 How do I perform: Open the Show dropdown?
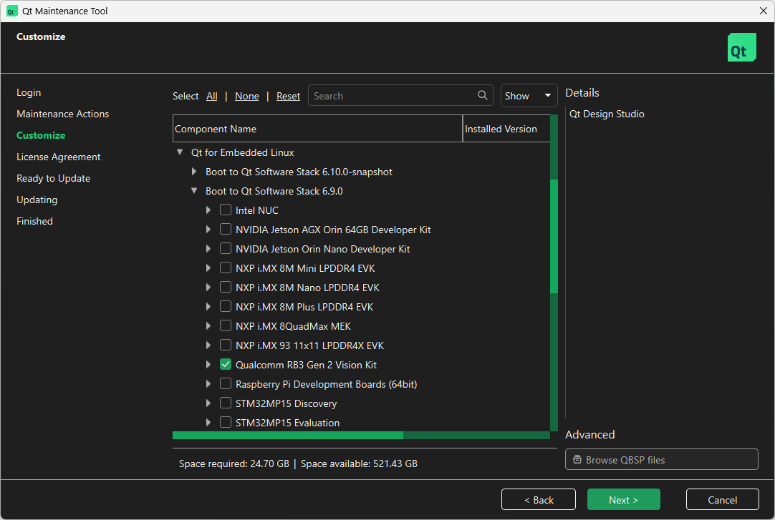click(529, 96)
